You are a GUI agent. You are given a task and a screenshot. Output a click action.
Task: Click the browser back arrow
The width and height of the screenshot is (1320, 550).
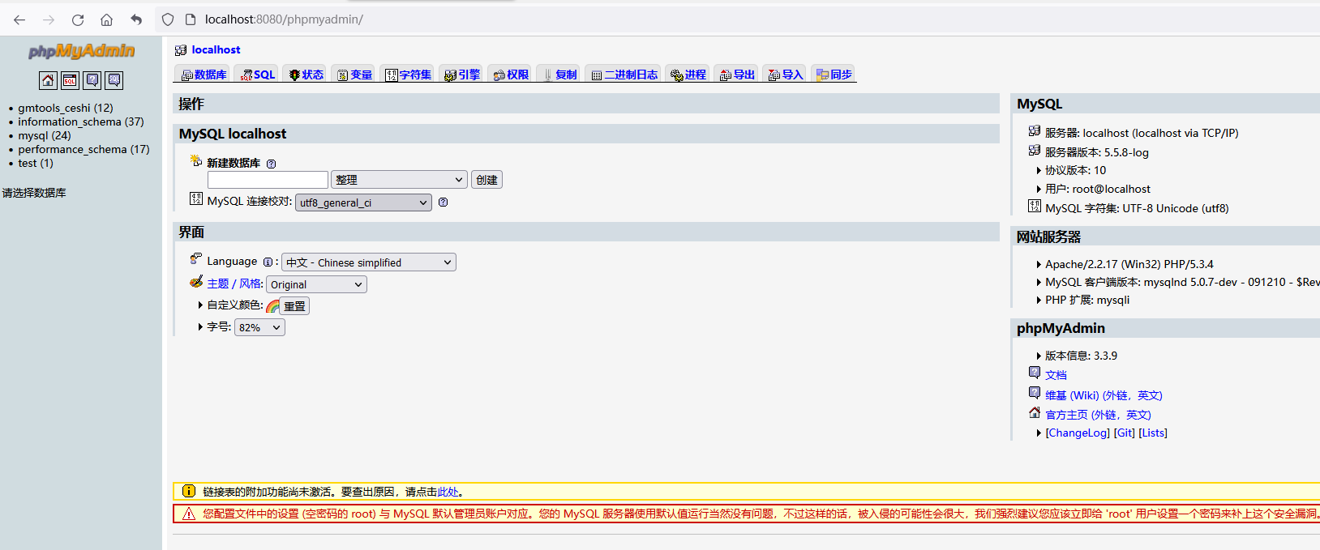[19, 19]
